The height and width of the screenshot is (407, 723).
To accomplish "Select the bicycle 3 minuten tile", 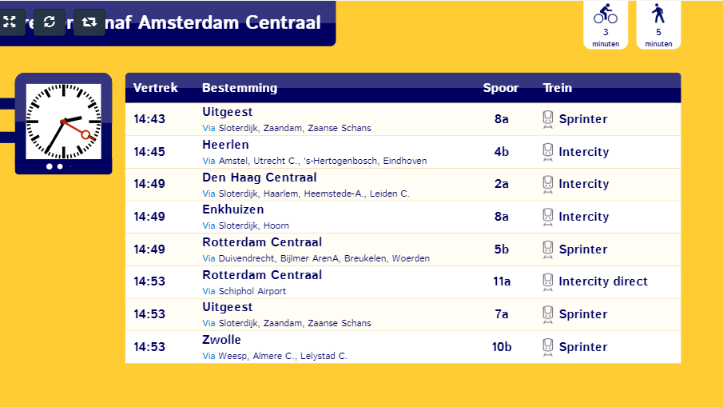I will point(606,24).
